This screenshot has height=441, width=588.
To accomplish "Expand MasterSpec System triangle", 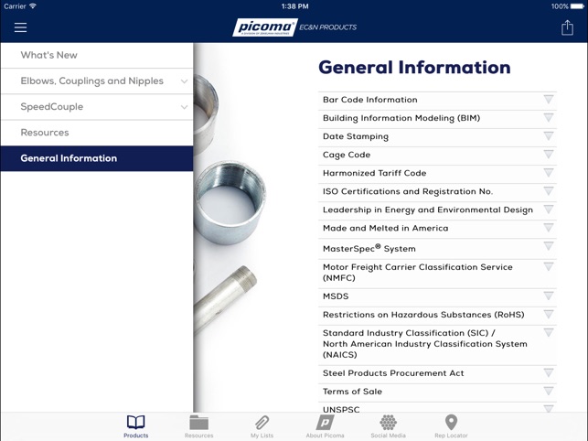I will tap(549, 246).
